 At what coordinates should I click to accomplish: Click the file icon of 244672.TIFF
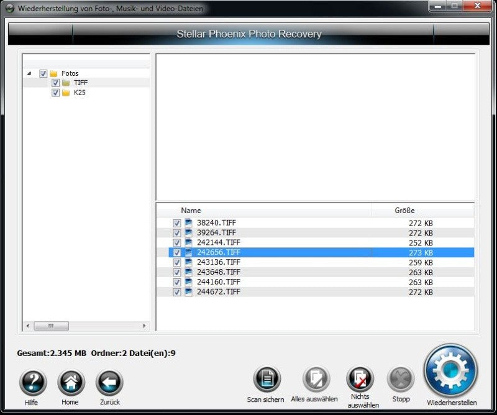point(189,292)
